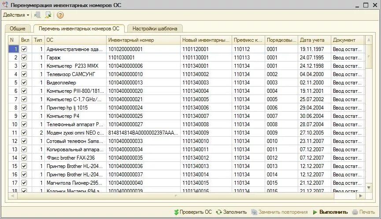Viewport: 381px width, 219px height.
Task: Open the Действия dropdown menu
Action: point(16,15)
